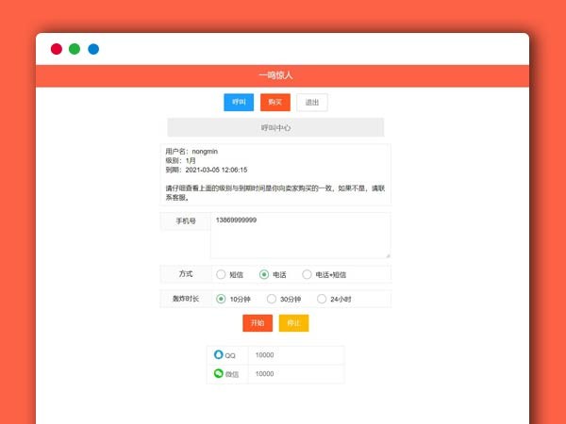Click the 手机号 phone number text area
The width and height of the screenshot is (566, 424).
[x=300, y=235]
